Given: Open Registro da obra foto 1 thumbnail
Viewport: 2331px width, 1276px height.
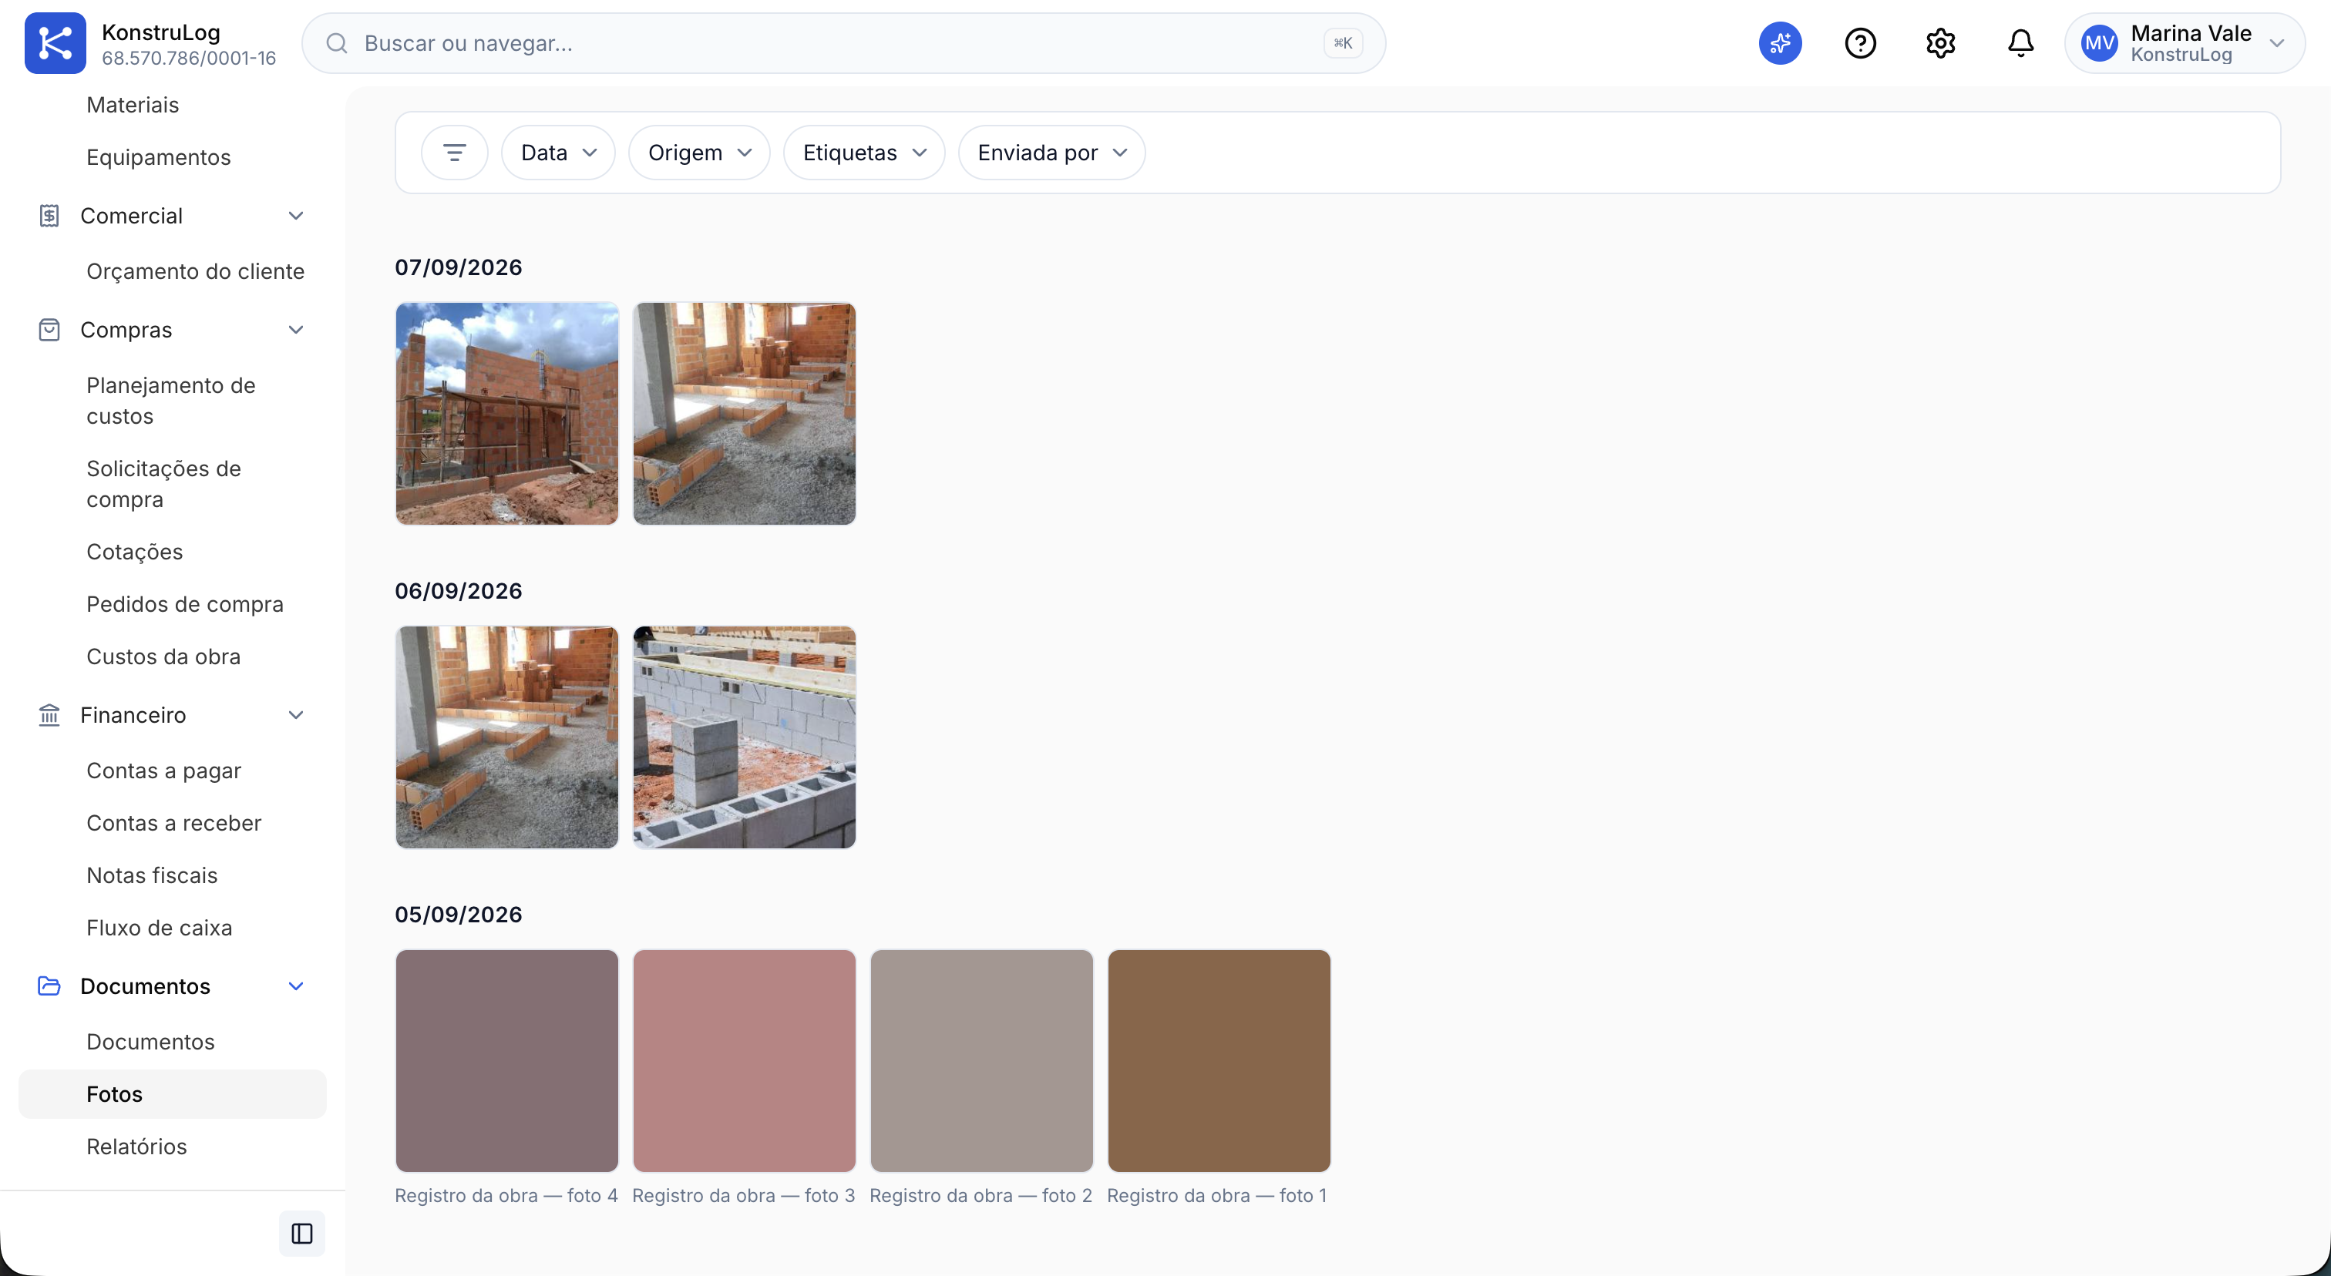Looking at the screenshot, I should (x=1219, y=1061).
